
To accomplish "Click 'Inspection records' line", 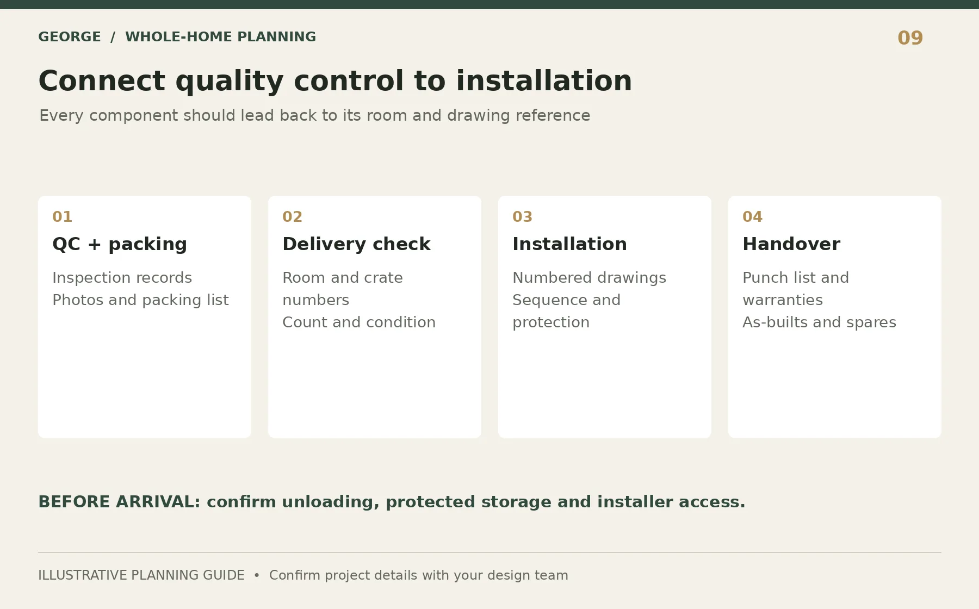I will tap(122, 278).
